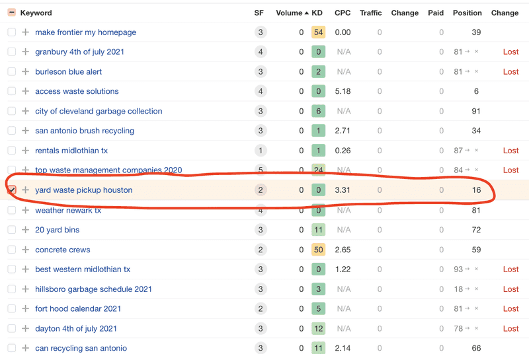The image size is (529, 354).
Task: Open the concrete crews keyword link
Action: point(63,250)
